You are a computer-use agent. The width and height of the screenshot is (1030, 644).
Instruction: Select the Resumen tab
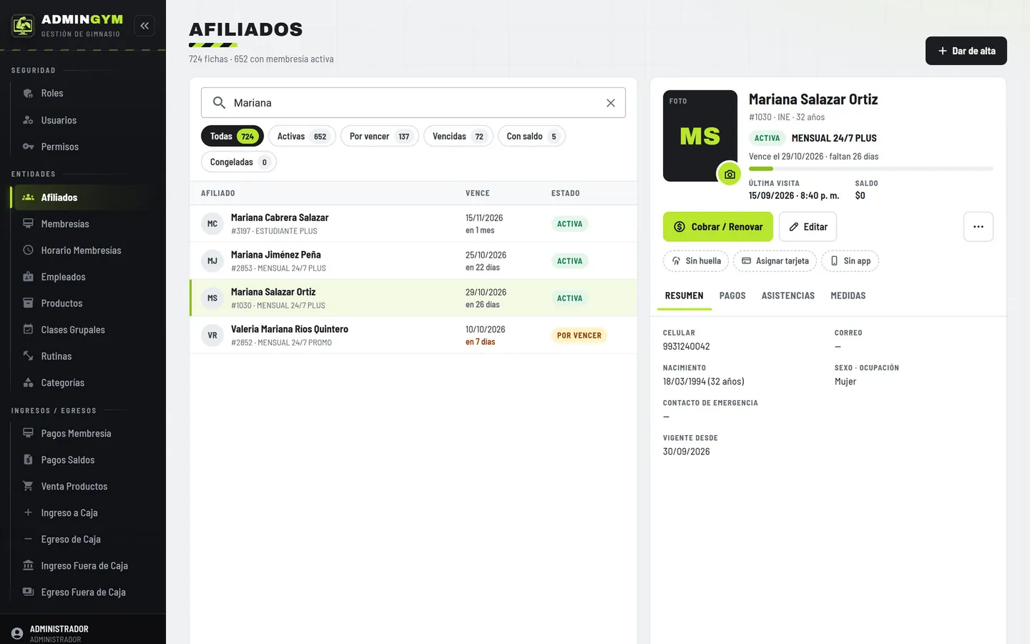[685, 296]
